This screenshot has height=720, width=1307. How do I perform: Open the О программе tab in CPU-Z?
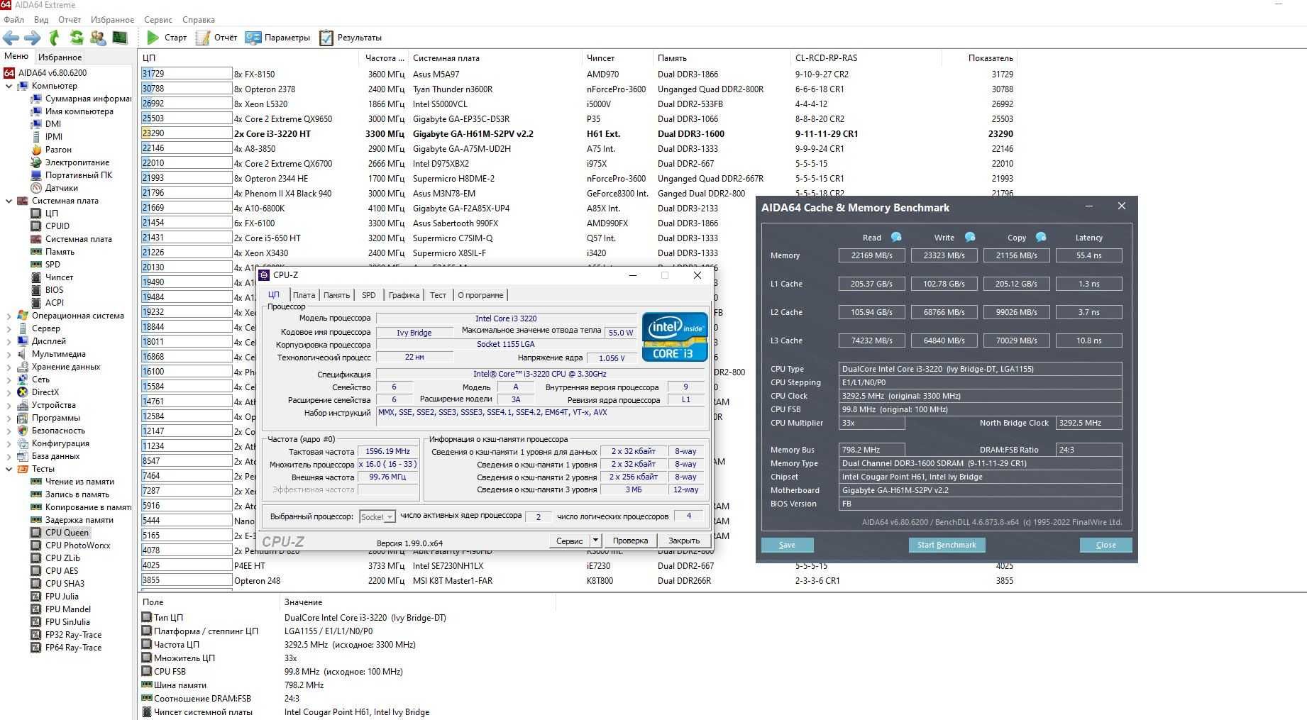[480, 295]
